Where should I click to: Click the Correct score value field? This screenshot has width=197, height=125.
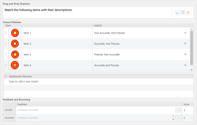188,110
